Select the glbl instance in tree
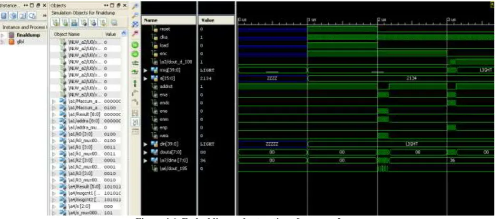The width and height of the screenshot is (500, 219). 20,41
